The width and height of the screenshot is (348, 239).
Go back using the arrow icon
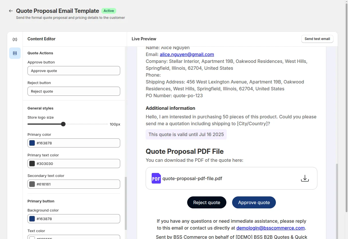(11, 11)
